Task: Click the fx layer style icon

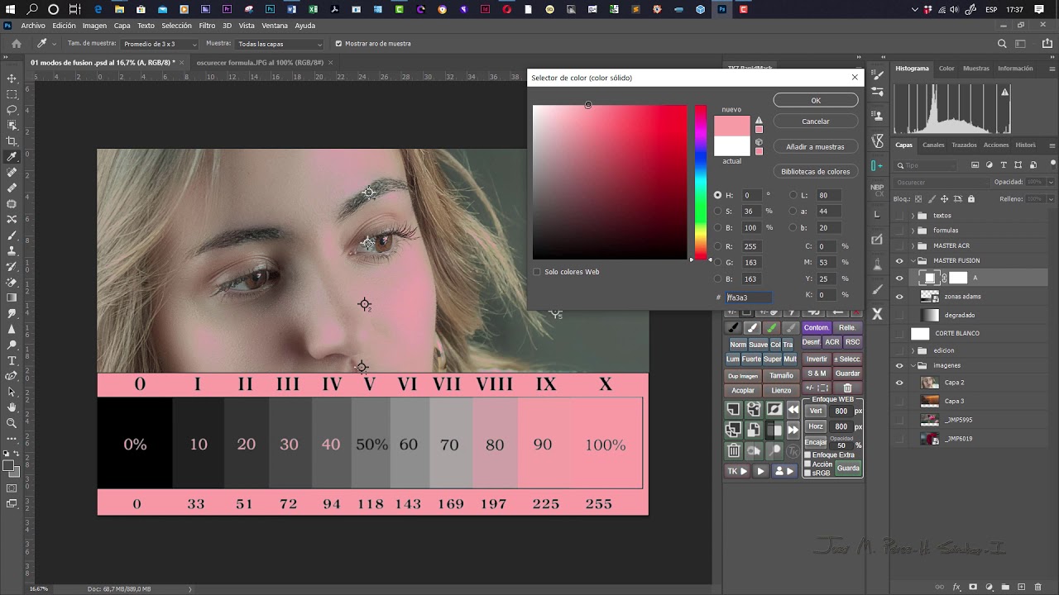Action: click(957, 587)
